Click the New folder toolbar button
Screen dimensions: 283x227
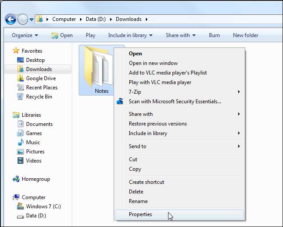click(245, 35)
